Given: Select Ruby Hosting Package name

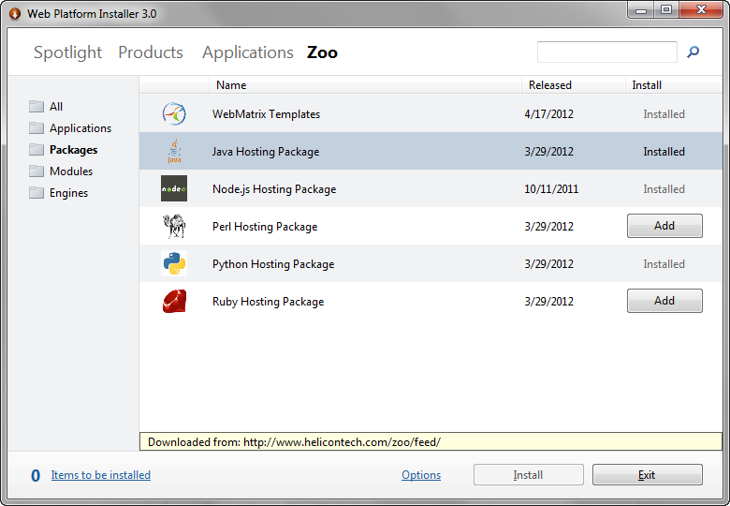Looking at the screenshot, I should pos(269,302).
